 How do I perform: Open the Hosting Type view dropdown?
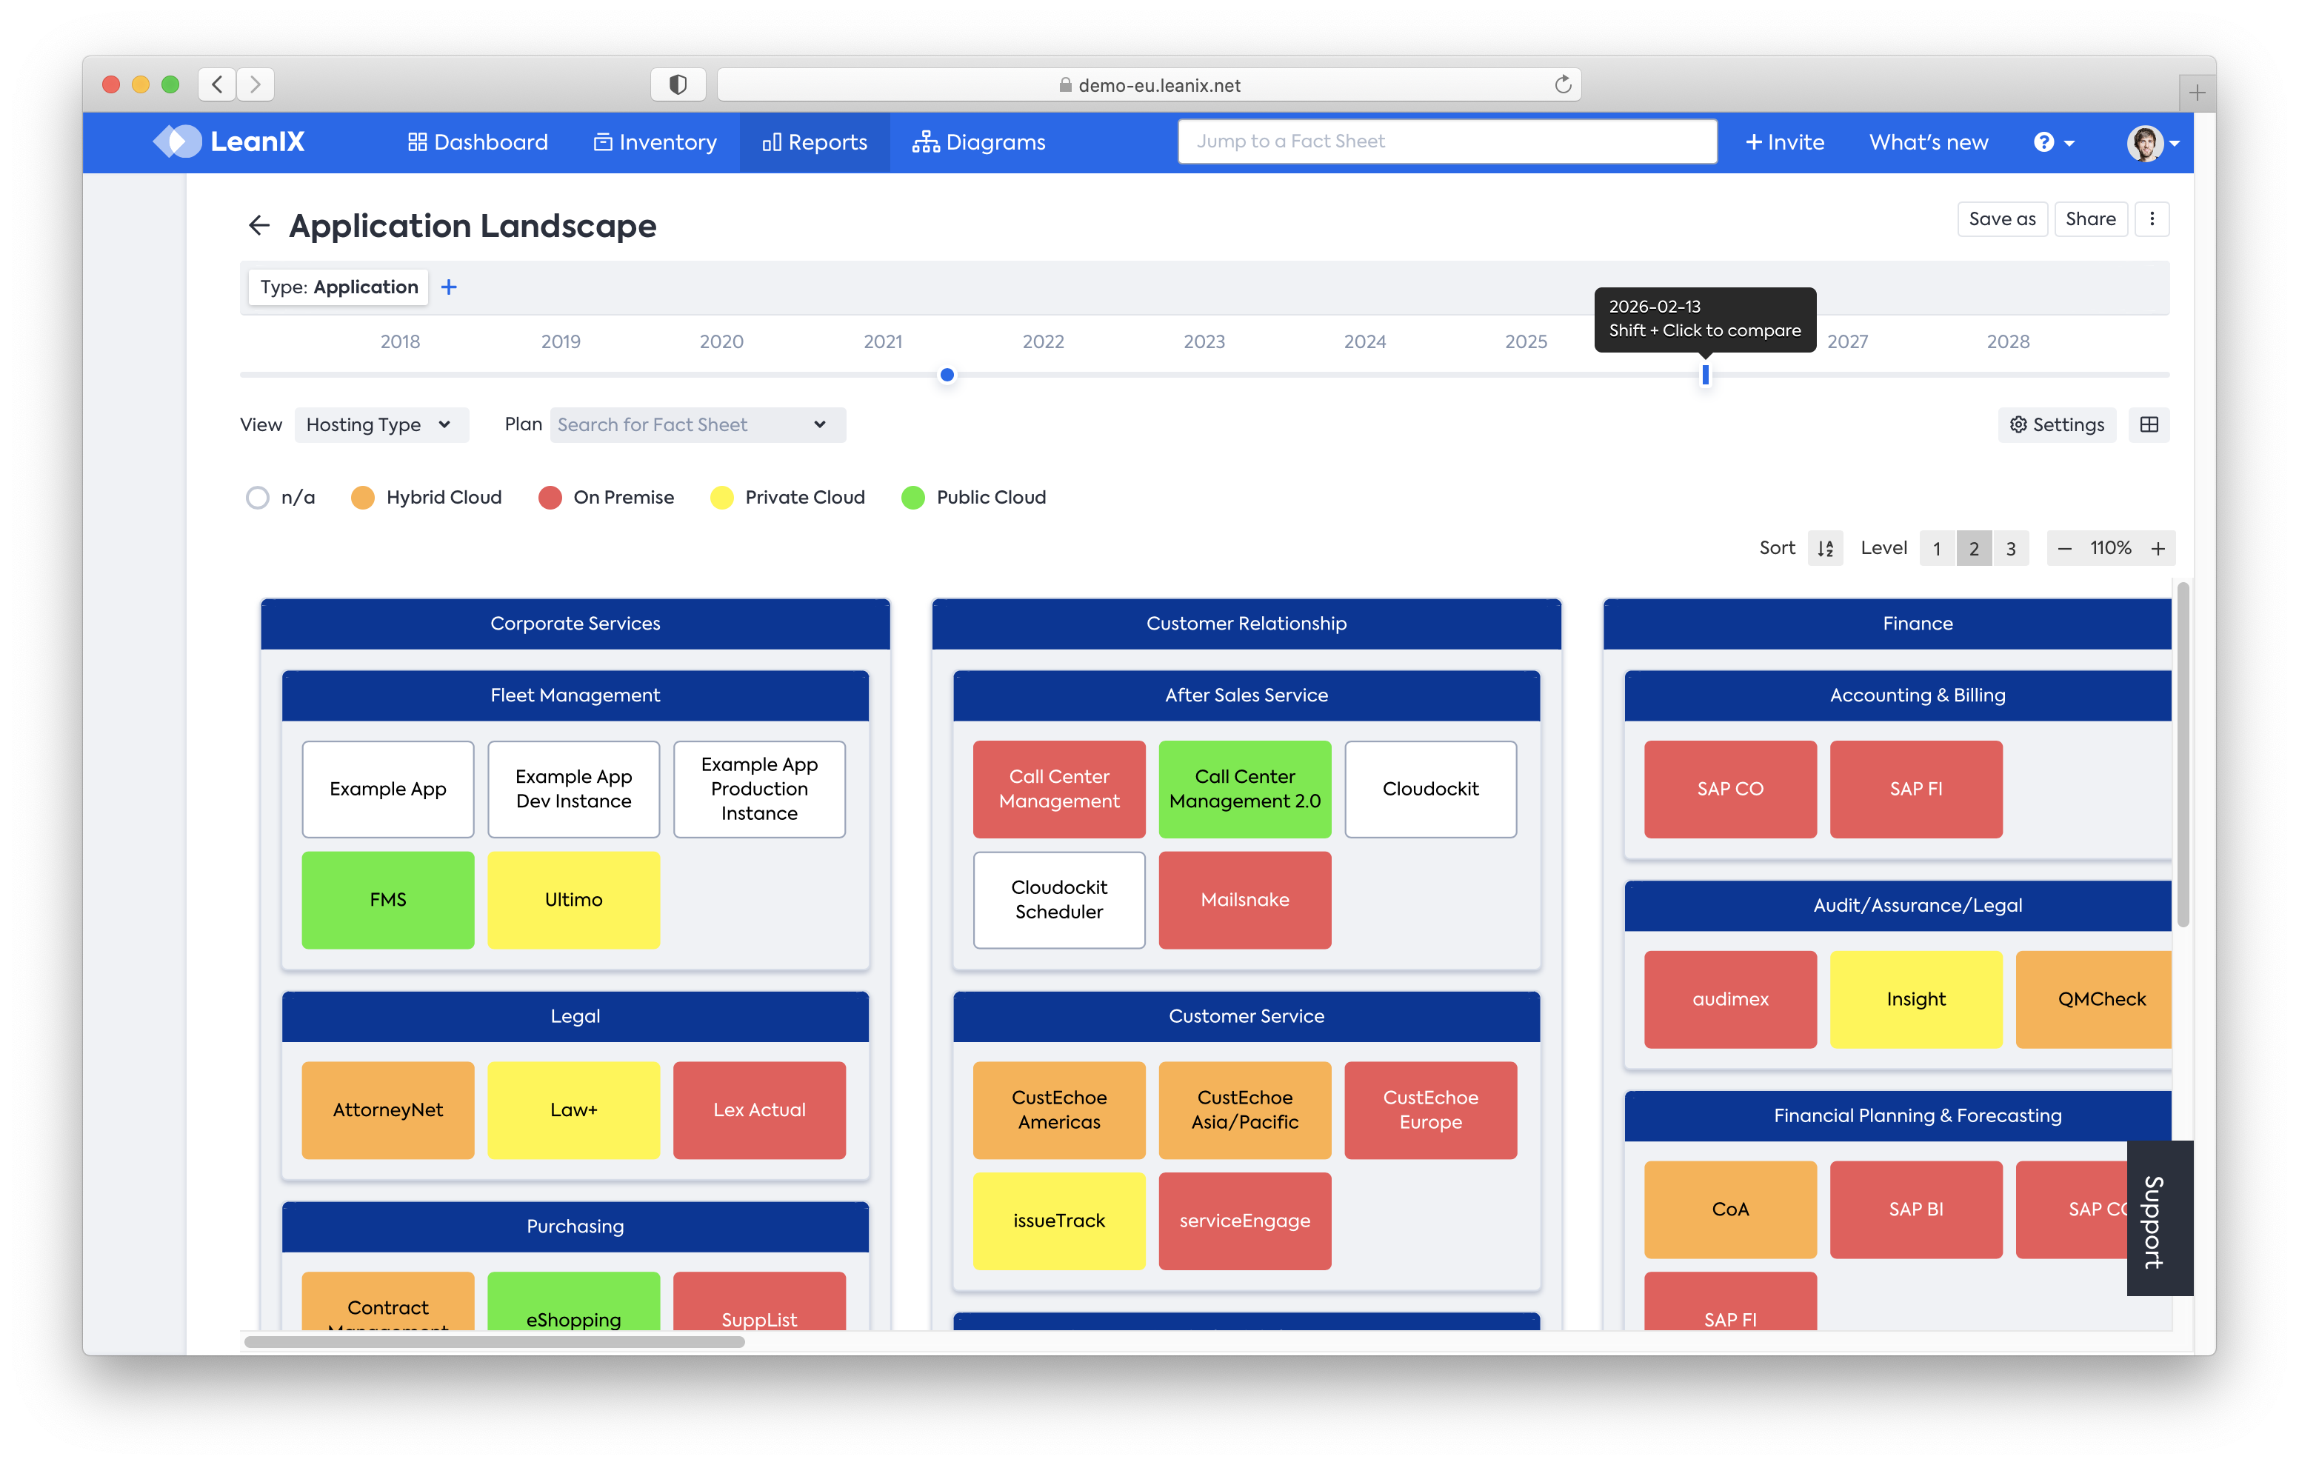point(381,424)
